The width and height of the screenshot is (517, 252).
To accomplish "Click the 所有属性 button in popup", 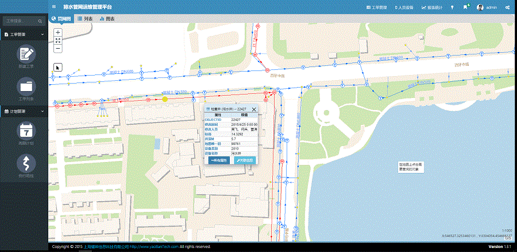I will pyautogui.click(x=219, y=160).
